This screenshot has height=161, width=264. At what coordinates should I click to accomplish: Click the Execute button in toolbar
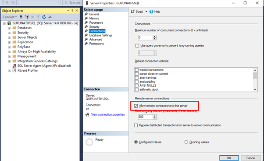pos(72,3)
